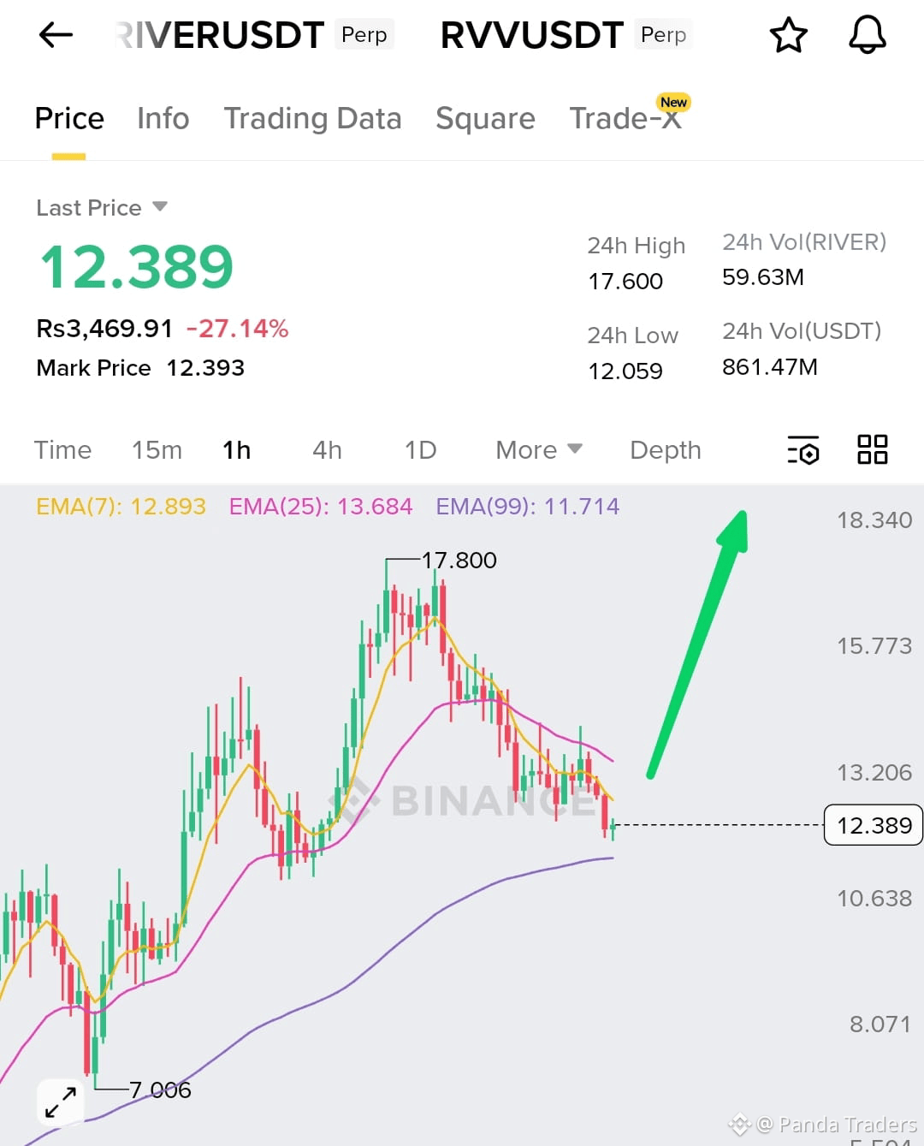This screenshot has height=1146, width=924.
Task: Select the 15m chart interval
Action: pyautogui.click(x=157, y=449)
